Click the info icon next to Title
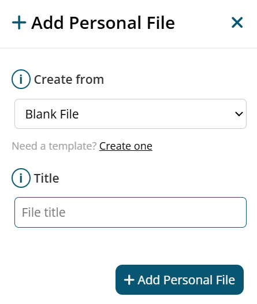The height and width of the screenshot is (304, 257). (x=21, y=178)
